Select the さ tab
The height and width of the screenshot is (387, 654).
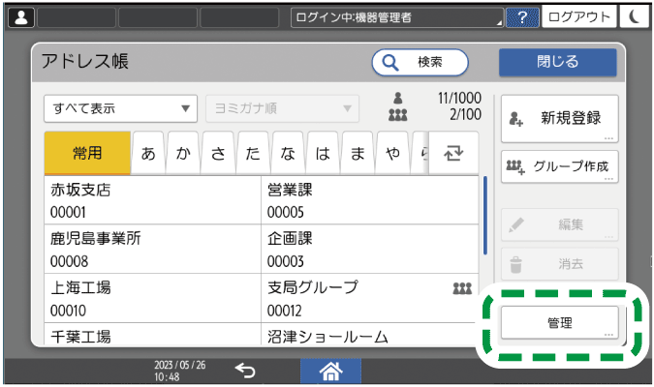click(218, 153)
